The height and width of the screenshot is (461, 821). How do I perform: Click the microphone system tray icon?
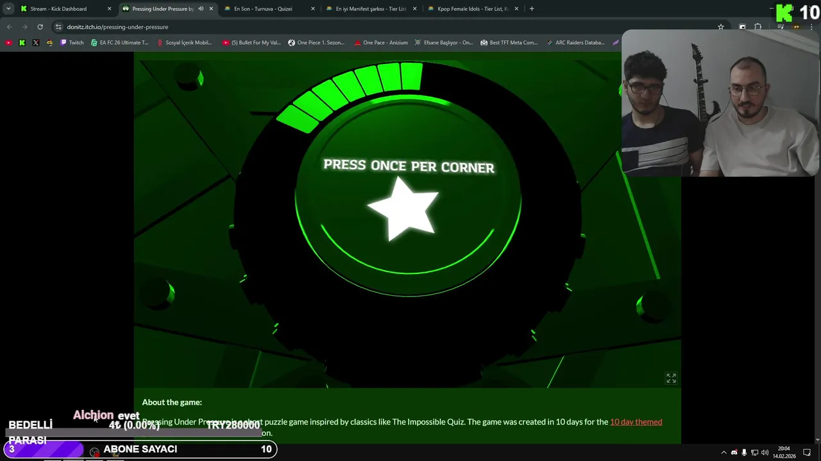tap(744, 453)
